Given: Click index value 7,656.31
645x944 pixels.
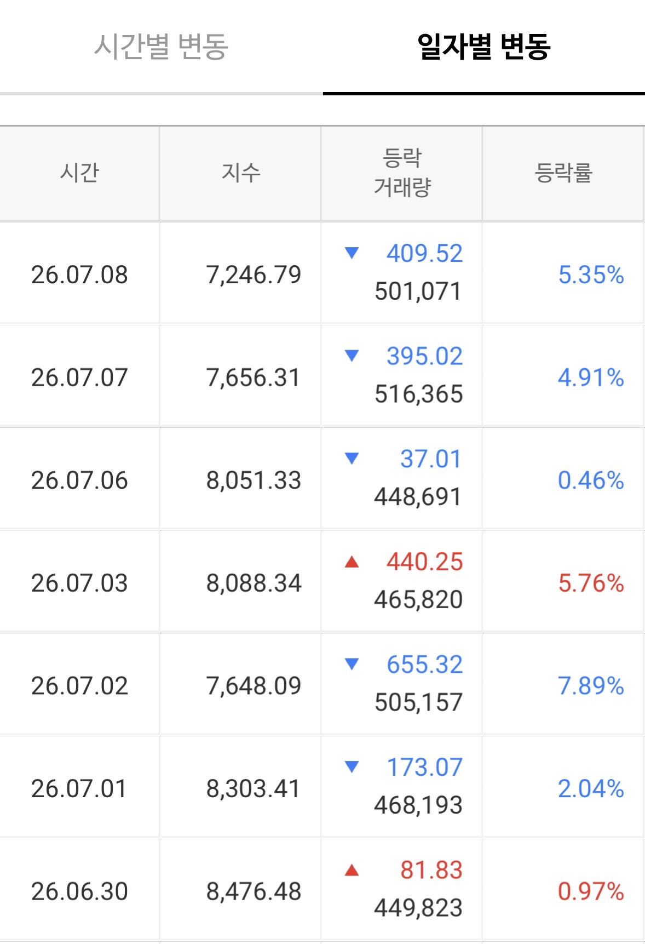Looking at the screenshot, I should tap(254, 377).
